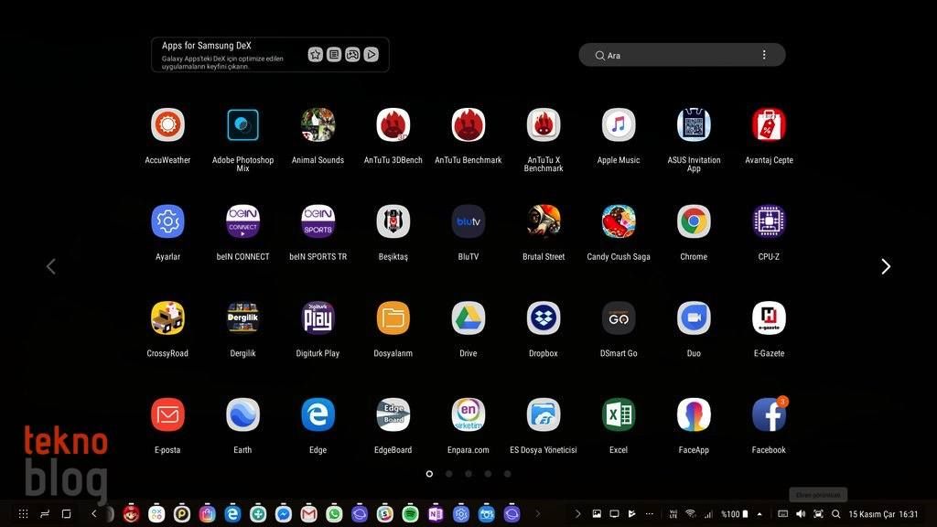The image size is (937, 527).
Task: Jump to the last page indicator dot
Action: tap(507, 474)
